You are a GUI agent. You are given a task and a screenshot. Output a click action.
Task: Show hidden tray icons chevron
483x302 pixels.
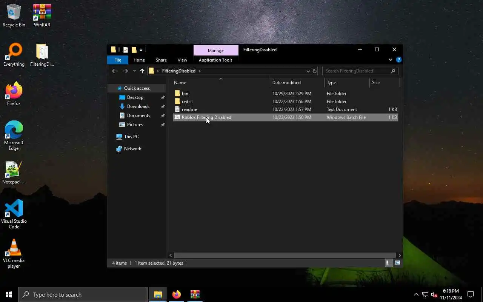click(x=416, y=294)
